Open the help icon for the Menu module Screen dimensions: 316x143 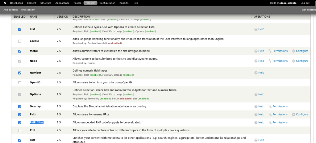[x=256, y=51]
